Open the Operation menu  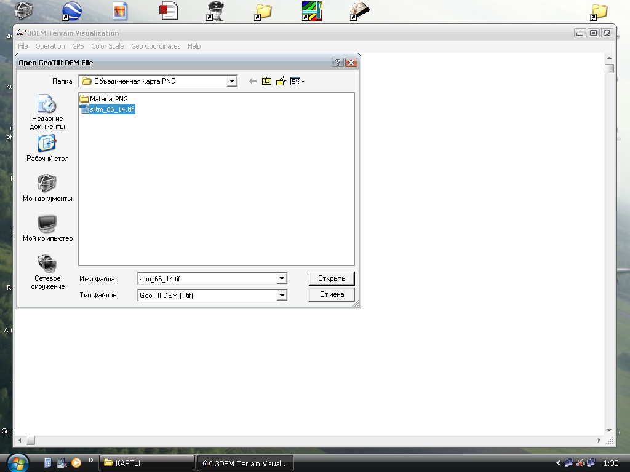[x=50, y=46]
